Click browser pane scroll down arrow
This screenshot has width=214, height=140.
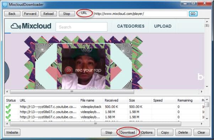[207, 86]
